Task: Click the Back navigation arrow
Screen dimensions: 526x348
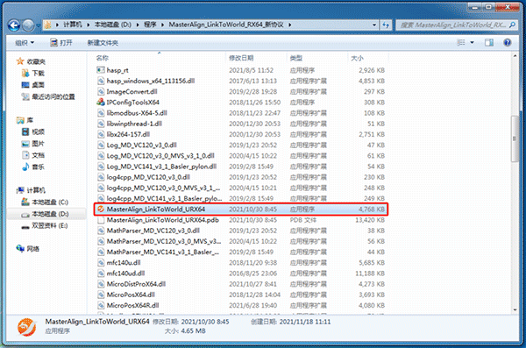Action: point(14,25)
